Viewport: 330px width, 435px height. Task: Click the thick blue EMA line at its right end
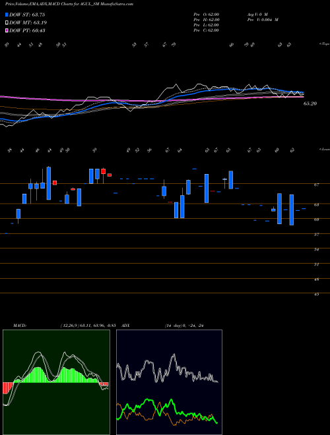point(302,92)
